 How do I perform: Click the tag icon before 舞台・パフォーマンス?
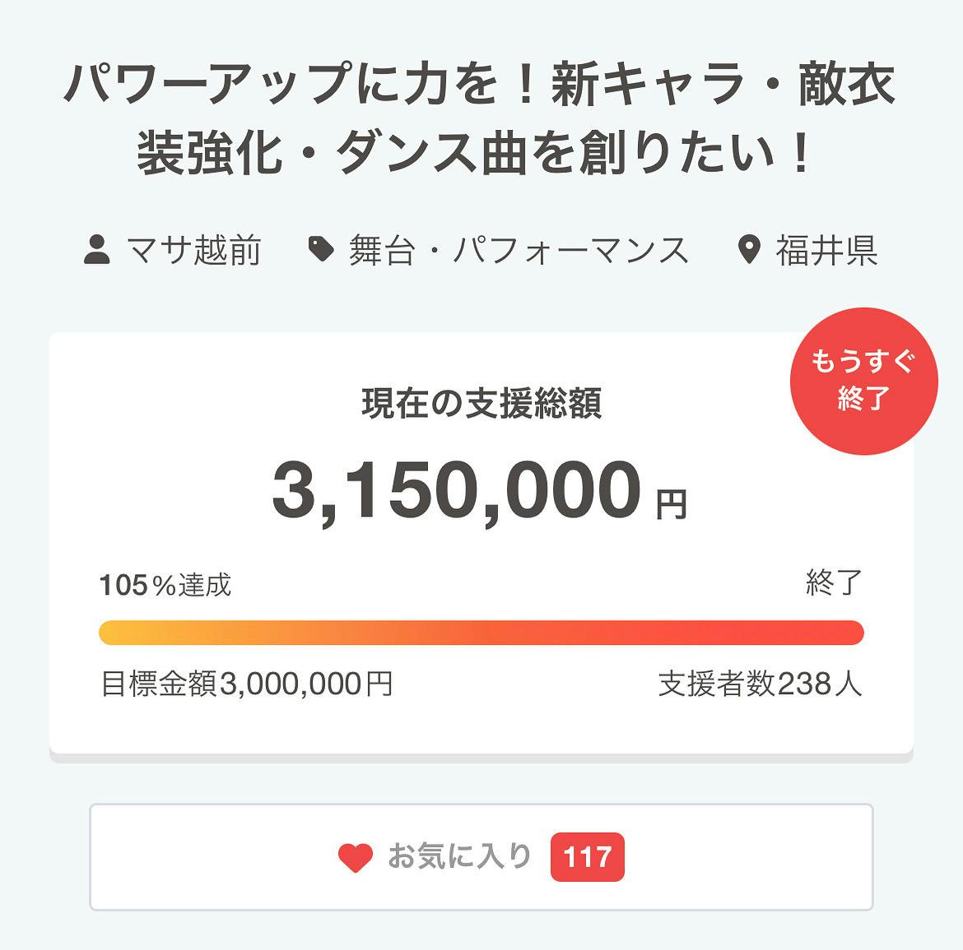click(320, 249)
